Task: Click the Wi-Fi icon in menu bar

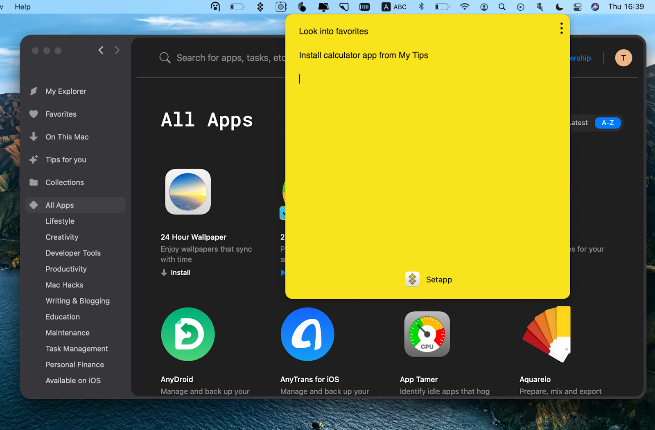Action: (465, 7)
